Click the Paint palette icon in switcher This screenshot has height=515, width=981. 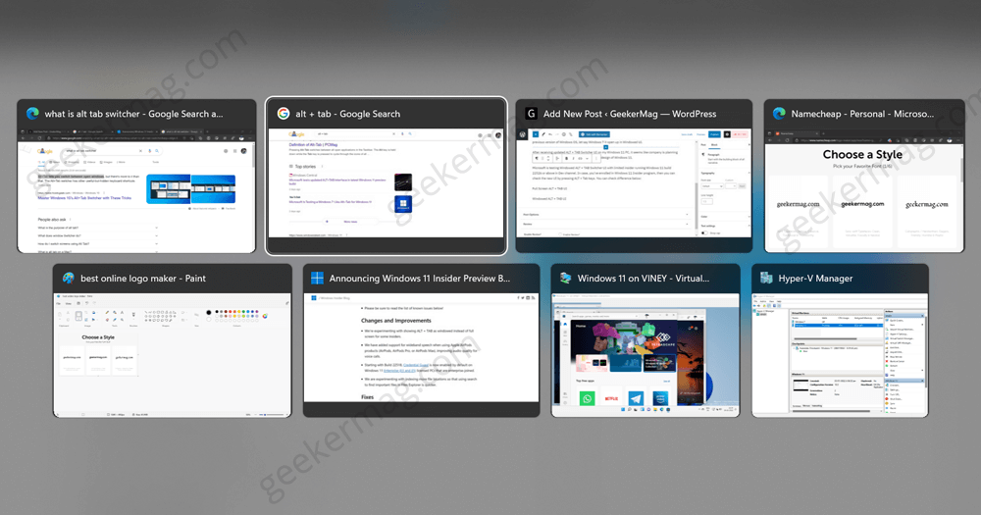coord(69,278)
